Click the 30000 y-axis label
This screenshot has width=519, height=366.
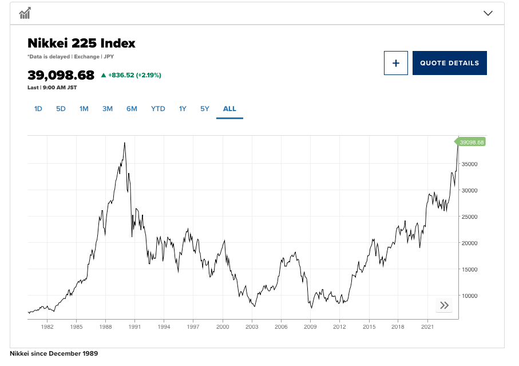click(x=470, y=191)
